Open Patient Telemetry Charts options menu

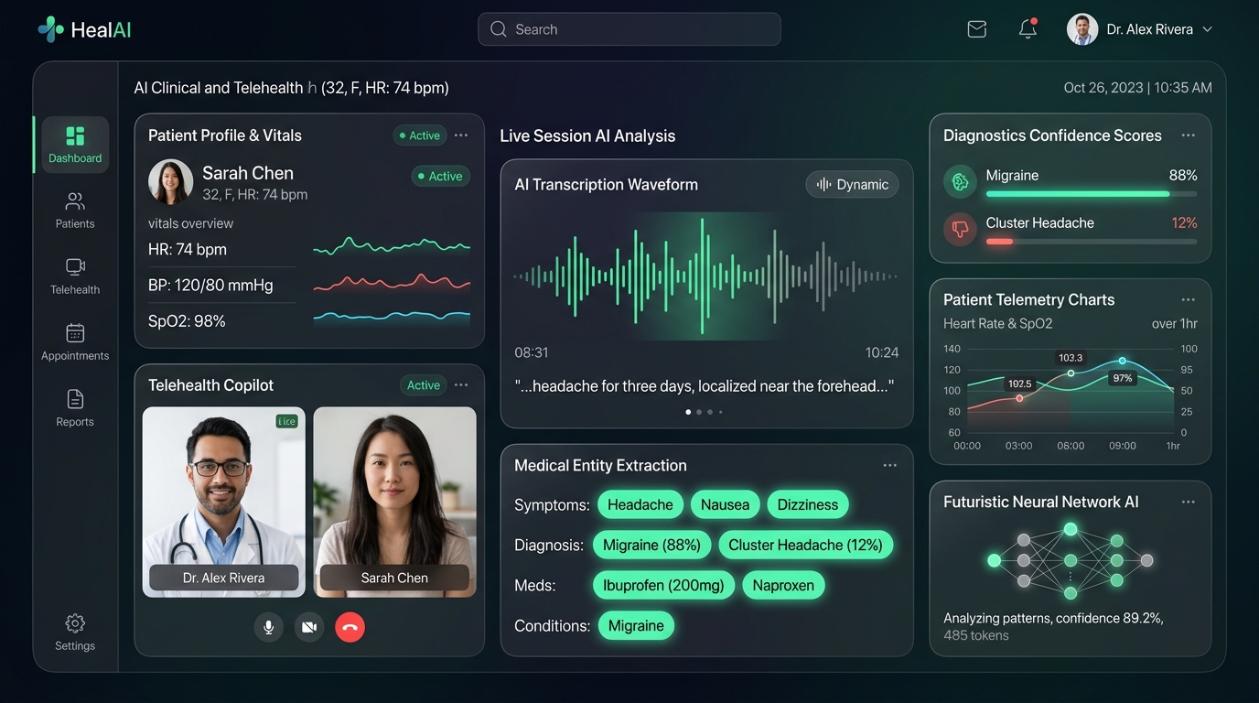(1188, 299)
